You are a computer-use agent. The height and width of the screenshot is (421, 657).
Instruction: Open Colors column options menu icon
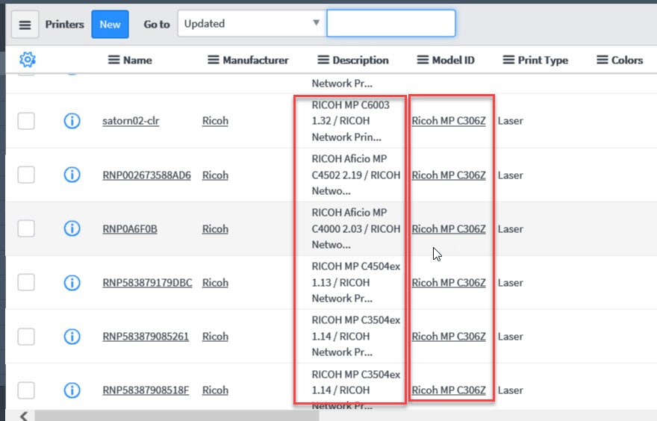coord(602,60)
